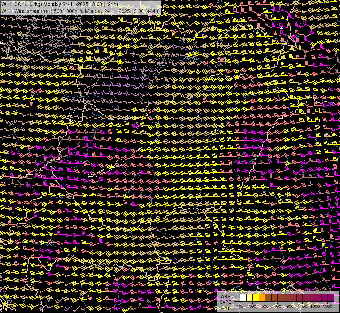Click the 300 value on CAPE scale
The width and height of the screenshot is (340, 313).
(252, 306)
